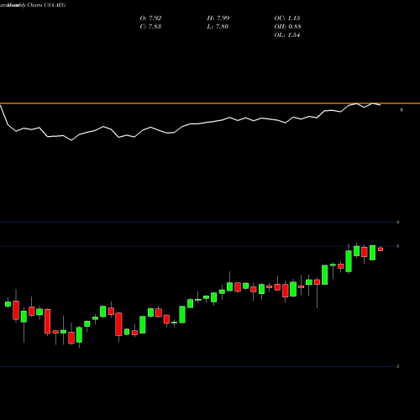This screenshot has height=420, width=420.
Task: Click the 'OL: 1.54' value
Action: pos(287,35)
